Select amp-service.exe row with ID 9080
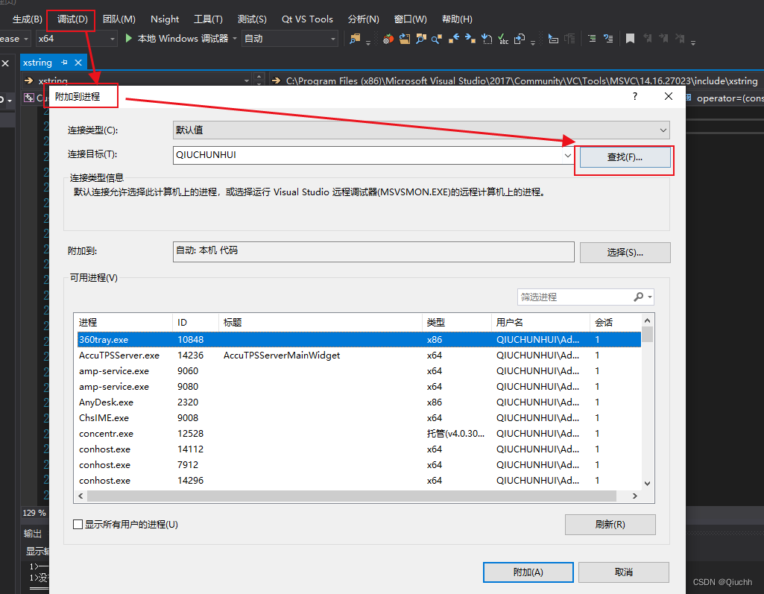The height and width of the screenshot is (594, 764). 359,386
